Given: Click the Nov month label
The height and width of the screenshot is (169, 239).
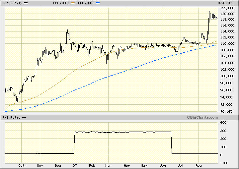Looking at the screenshot, I should 40,165.
